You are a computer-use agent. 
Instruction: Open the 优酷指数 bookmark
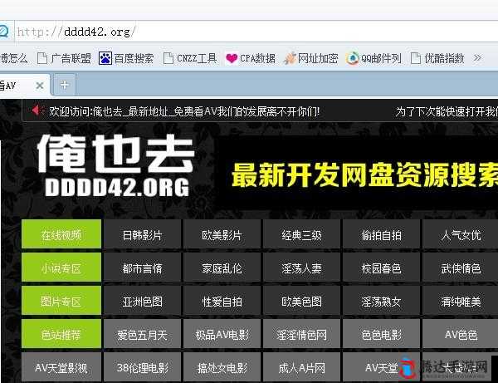click(x=437, y=58)
